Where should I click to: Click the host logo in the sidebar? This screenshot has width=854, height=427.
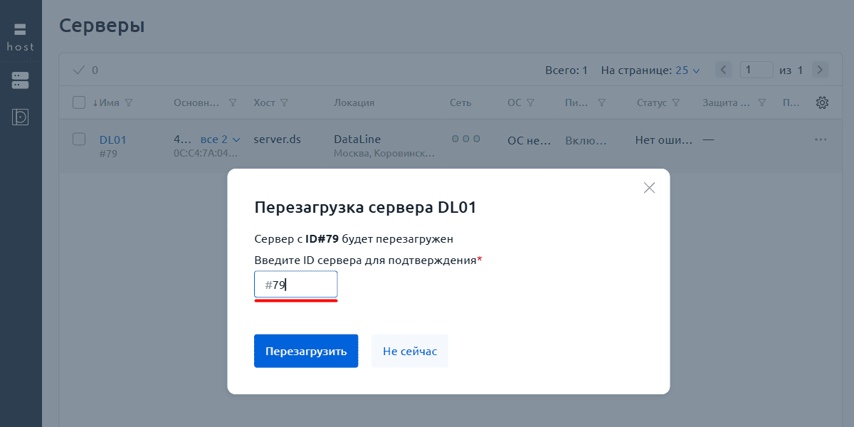point(20,37)
